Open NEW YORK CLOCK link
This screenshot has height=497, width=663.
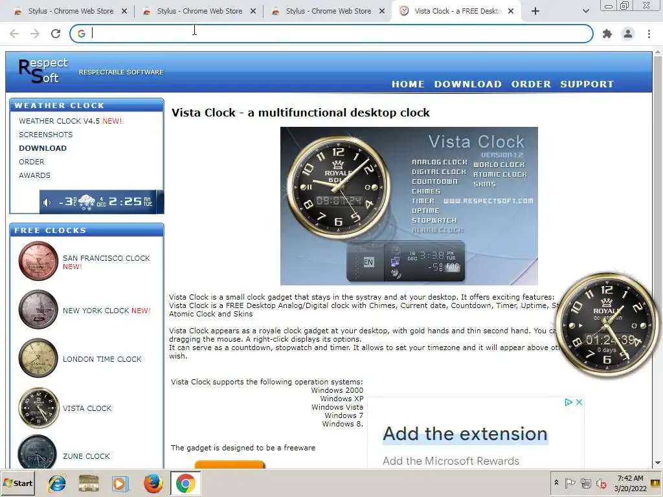[96, 311]
